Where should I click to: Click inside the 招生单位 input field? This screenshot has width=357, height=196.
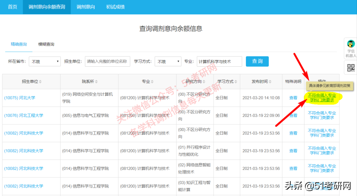pos(107,61)
